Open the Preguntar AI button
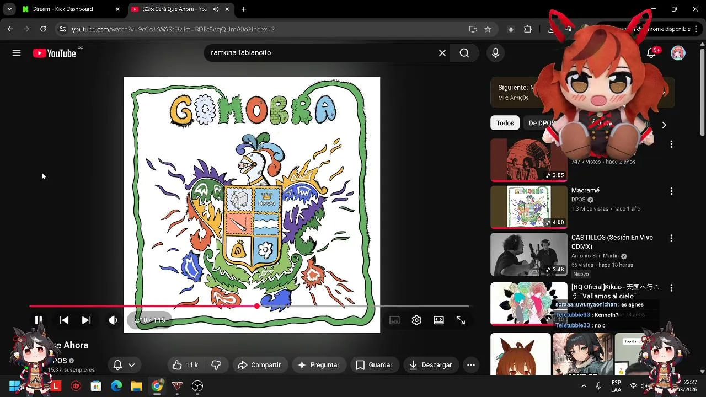706x397 pixels. click(x=318, y=365)
